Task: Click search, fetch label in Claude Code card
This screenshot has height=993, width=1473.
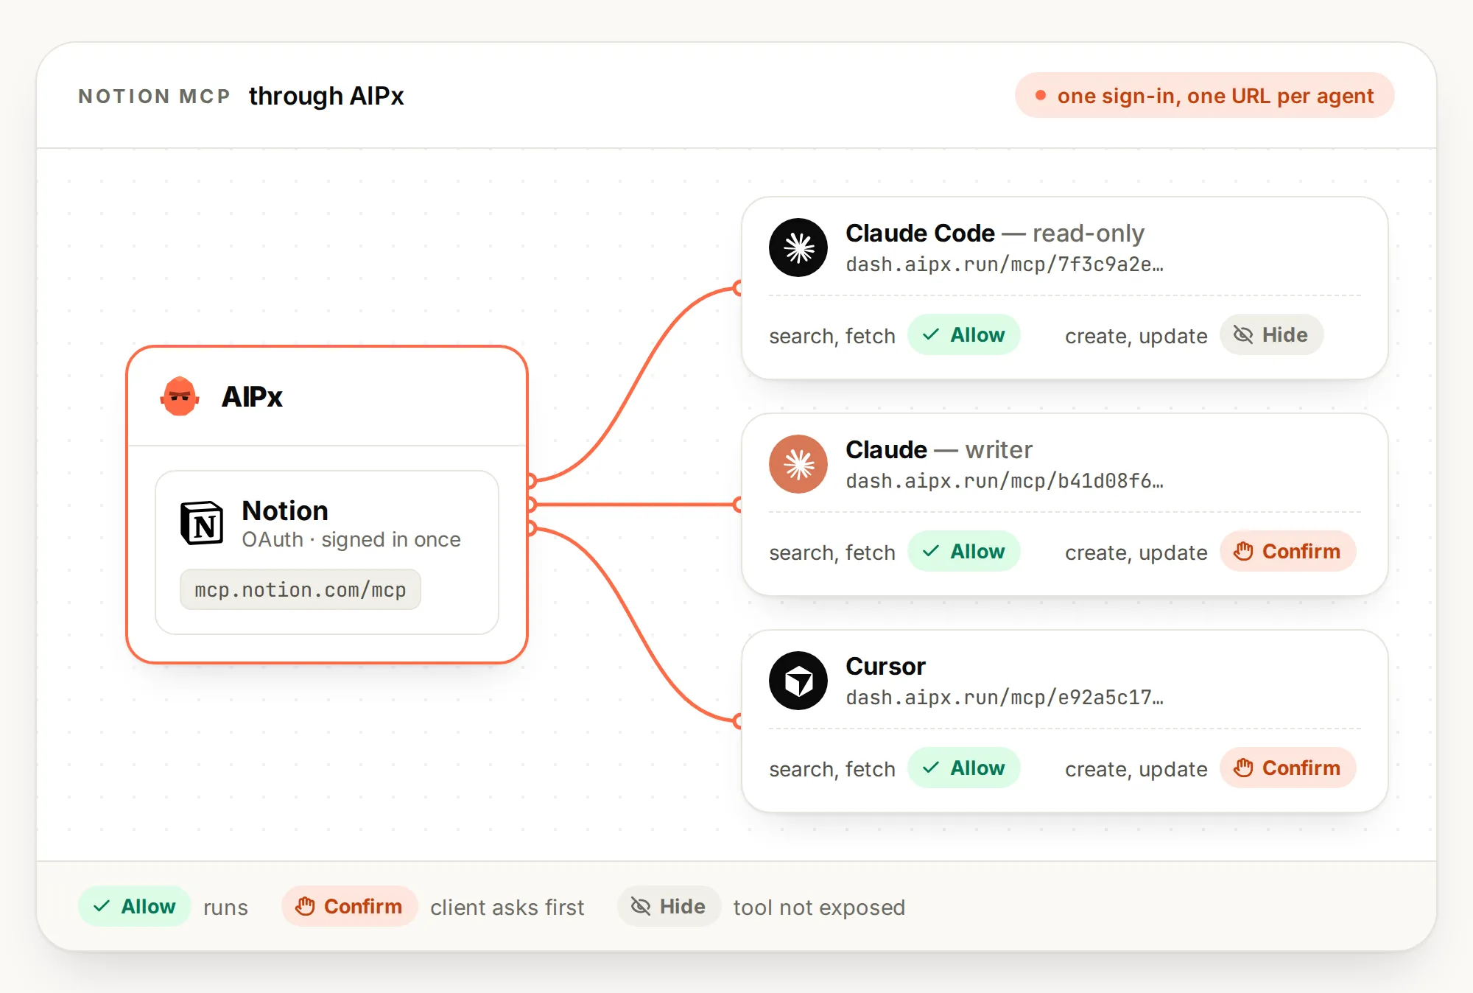Action: (832, 337)
